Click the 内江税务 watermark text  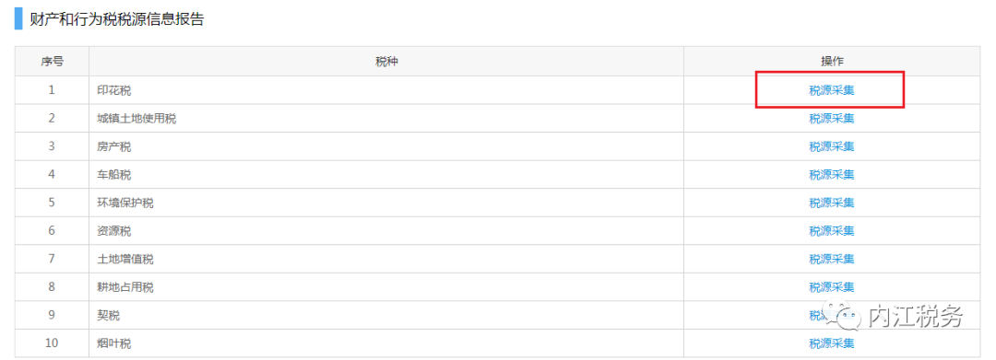pyautogui.click(x=916, y=317)
